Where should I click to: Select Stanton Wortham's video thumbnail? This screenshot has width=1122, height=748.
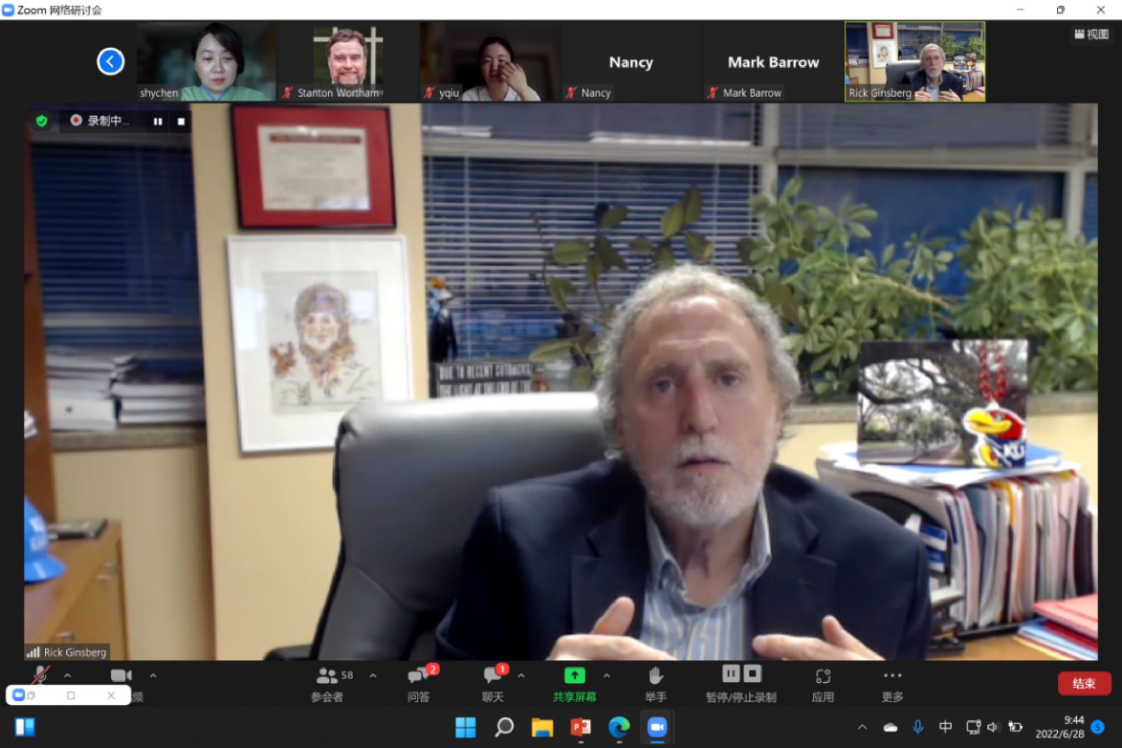(x=349, y=61)
